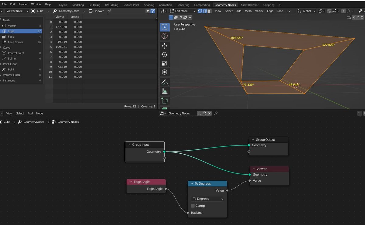Switch to face select mode
365x225 pixels.
[209, 11]
